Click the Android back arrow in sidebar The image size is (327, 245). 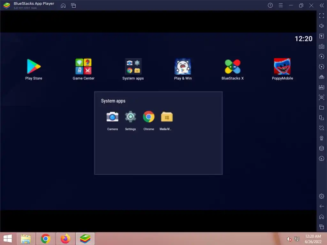tap(322, 206)
